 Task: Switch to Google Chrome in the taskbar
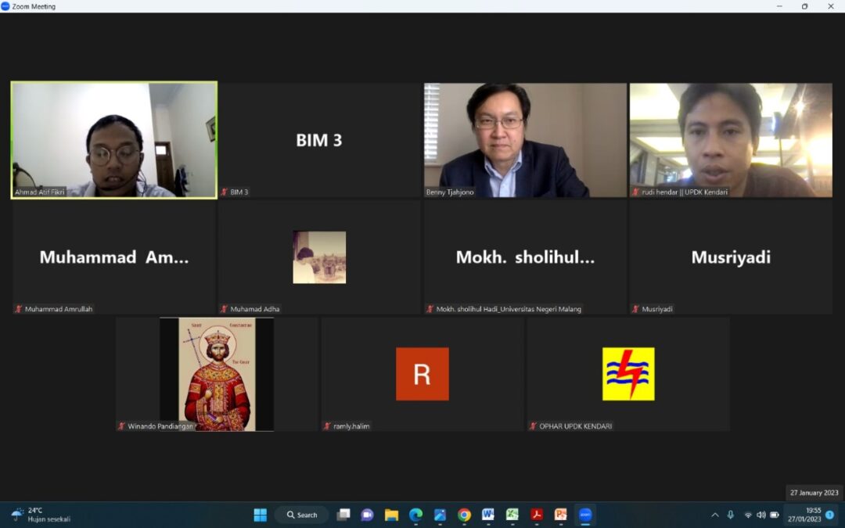pyautogui.click(x=464, y=515)
